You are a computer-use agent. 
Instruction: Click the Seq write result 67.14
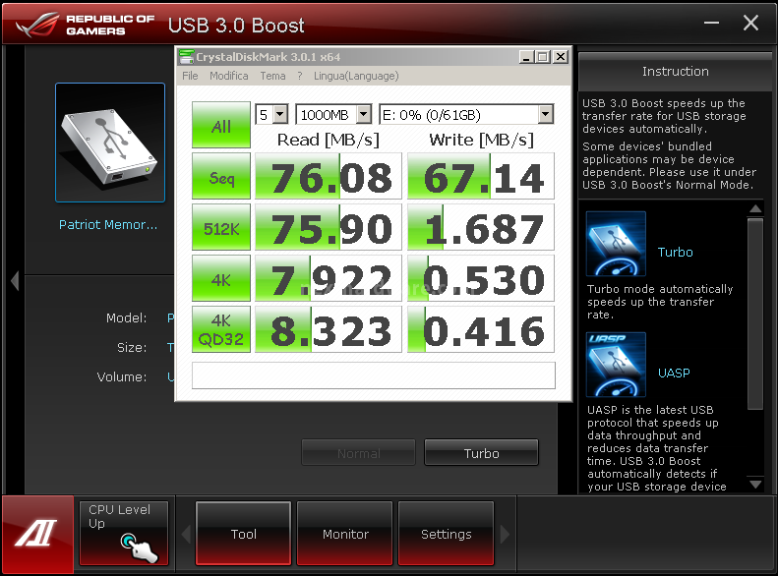coord(481,176)
